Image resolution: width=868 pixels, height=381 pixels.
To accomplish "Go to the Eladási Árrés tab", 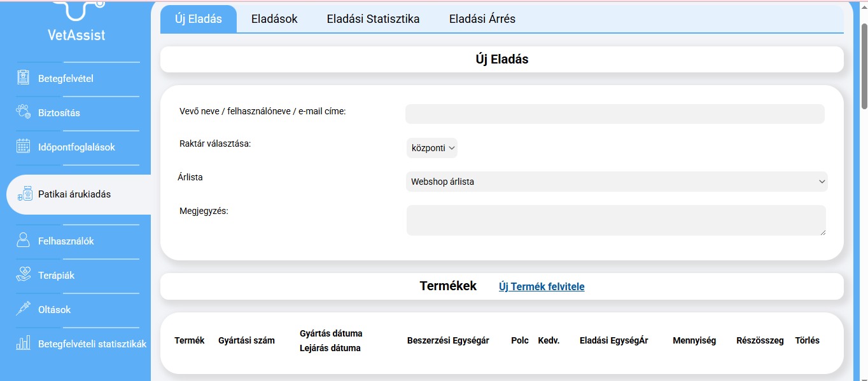I will [x=482, y=19].
